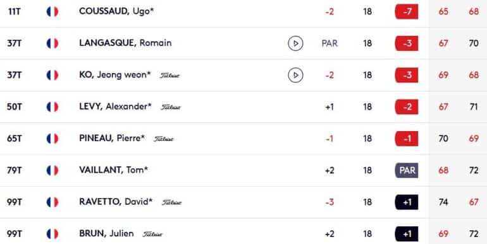Open LANGASQUE, Romain player profile
The height and width of the screenshot is (244, 487).
(125, 43)
